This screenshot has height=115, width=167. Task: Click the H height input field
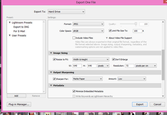(x=92, y=66)
